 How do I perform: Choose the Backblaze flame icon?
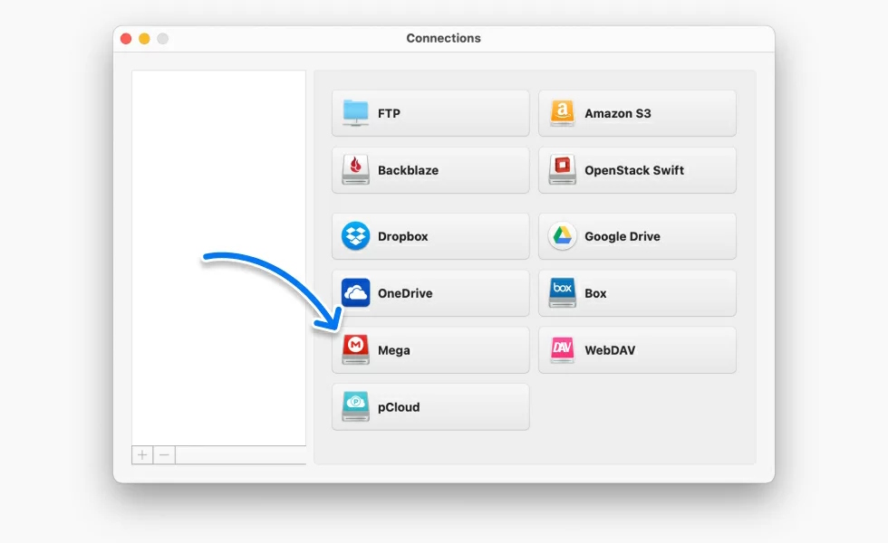356,170
